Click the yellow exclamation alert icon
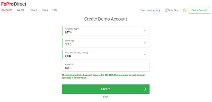The height and width of the screenshot is (102, 212). click(185, 10)
